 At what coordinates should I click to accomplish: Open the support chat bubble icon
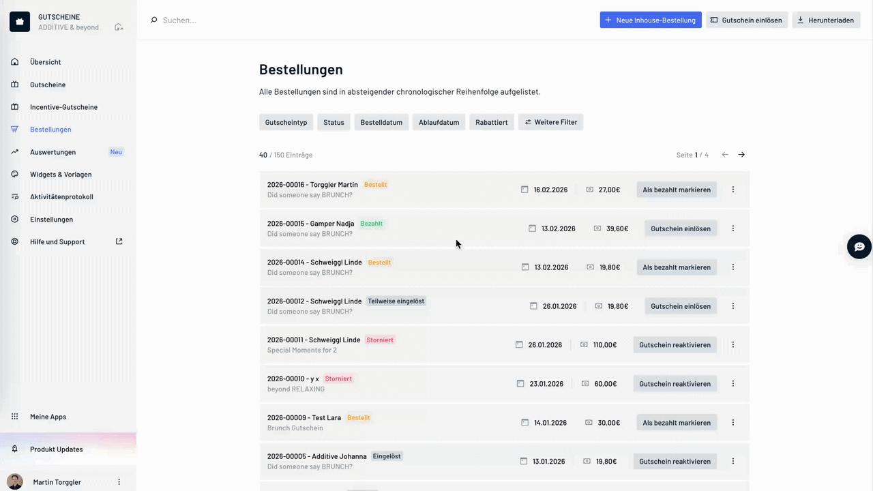pos(859,246)
